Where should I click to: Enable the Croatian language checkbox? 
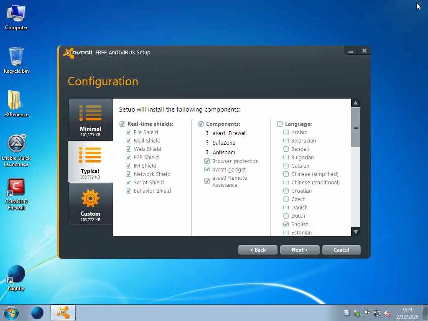(286, 191)
